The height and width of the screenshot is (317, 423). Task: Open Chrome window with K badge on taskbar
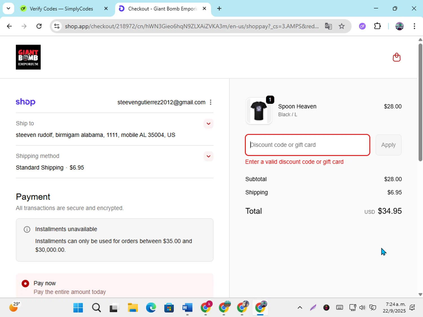[x=206, y=307]
